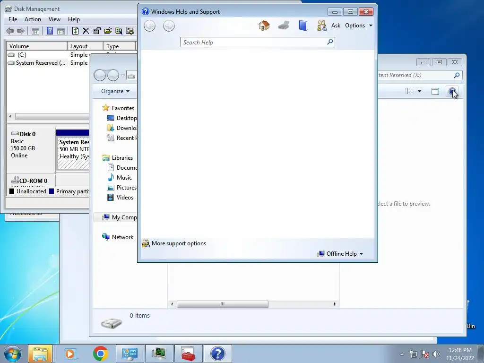Click Explorer recent pages dropdown arrow
Screen dimensions: 484x363
122,76
